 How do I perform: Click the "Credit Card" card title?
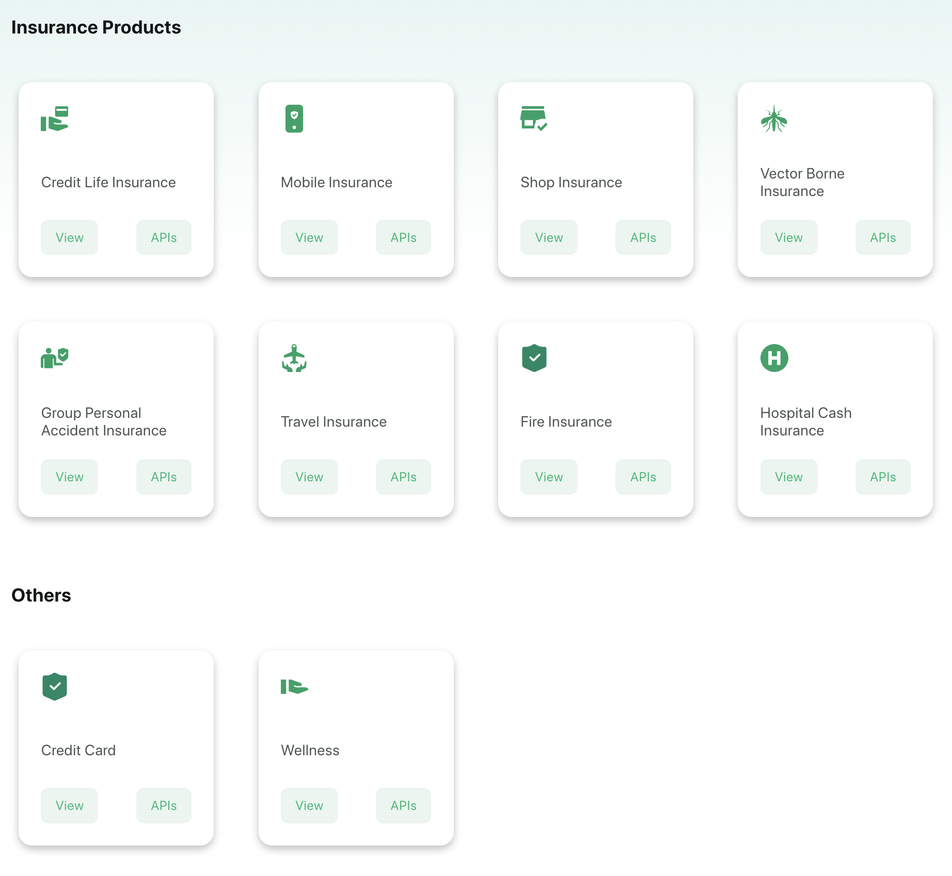click(x=78, y=750)
